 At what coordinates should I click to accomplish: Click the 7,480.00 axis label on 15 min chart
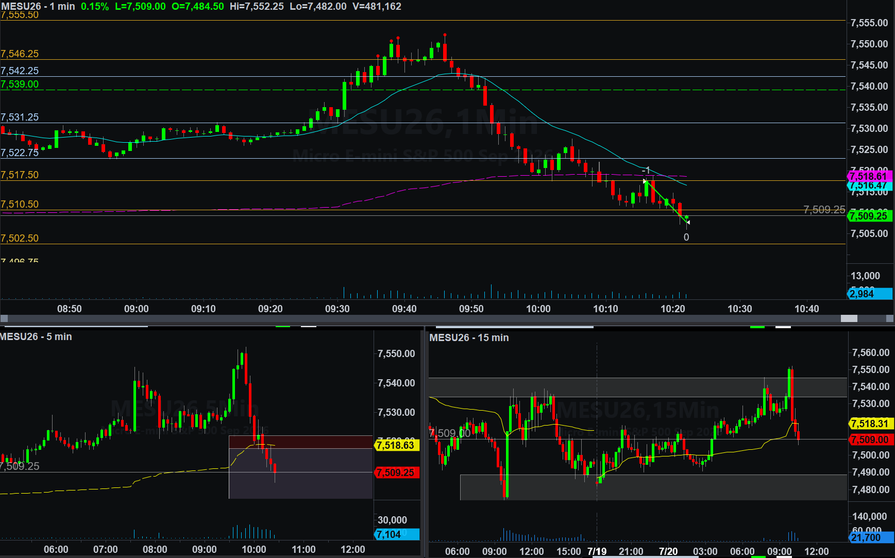pos(871,489)
